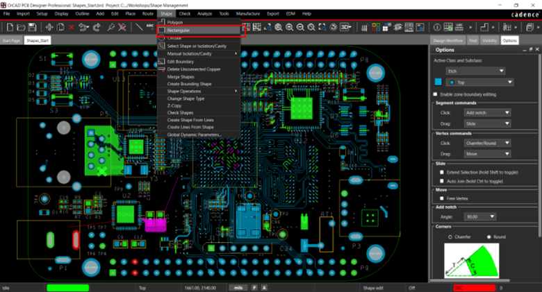
Task: Click the Shape Add L-shaped icon
Action: [x=484, y=27]
